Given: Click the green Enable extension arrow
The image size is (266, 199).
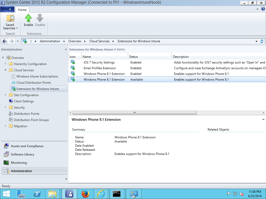Looking at the screenshot, I should tap(28, 18).
